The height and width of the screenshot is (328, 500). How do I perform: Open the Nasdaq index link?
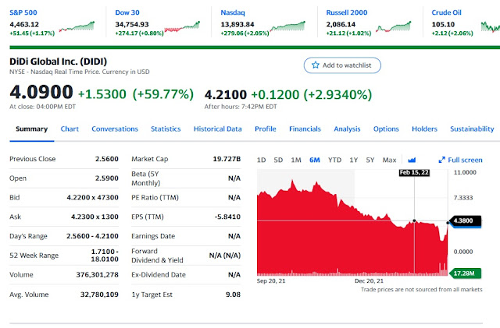coord(233,12)
